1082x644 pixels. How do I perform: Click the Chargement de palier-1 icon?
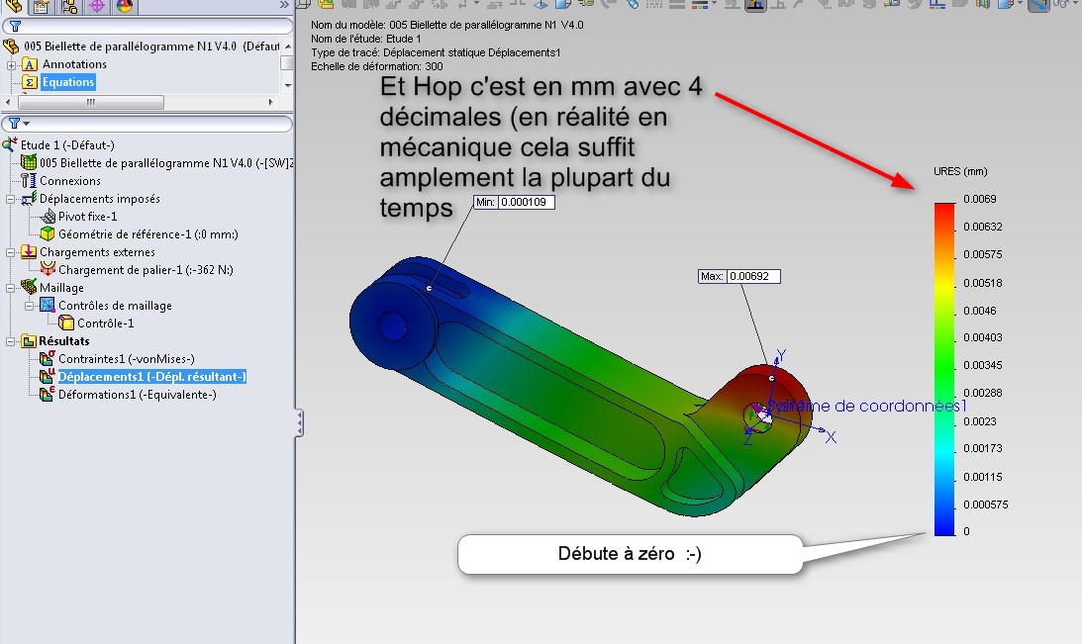[48, 270]
